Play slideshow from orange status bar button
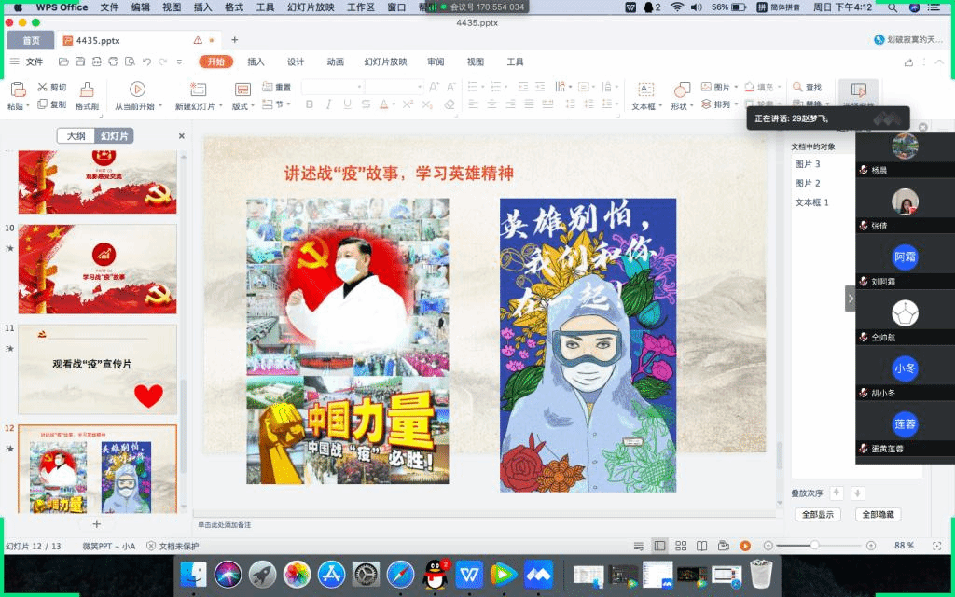 click(745, 546)
